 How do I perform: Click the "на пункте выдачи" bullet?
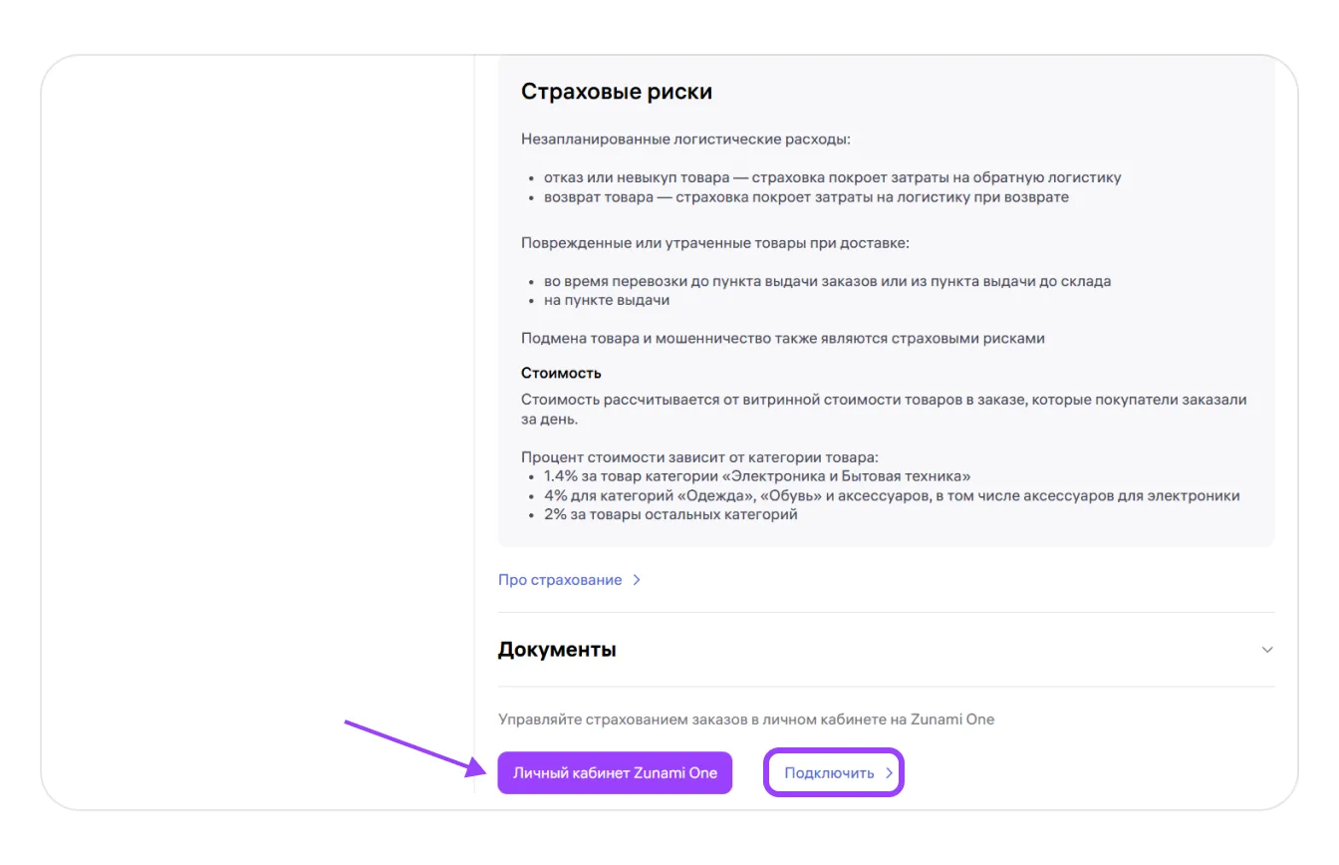point(607,300)
